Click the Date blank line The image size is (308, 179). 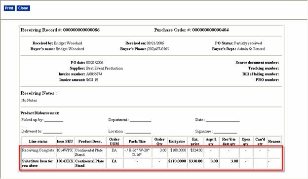pos(223,120)
